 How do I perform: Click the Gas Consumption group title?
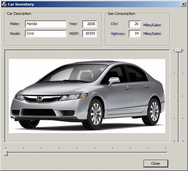(121, 14)
